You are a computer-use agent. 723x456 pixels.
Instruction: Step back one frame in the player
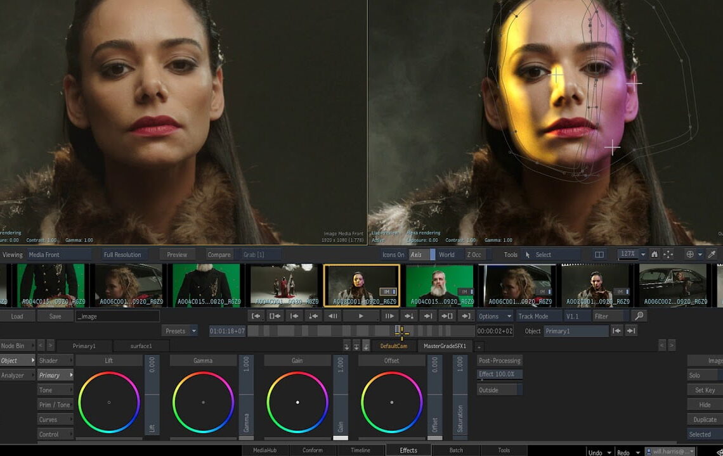click(332, 316)
